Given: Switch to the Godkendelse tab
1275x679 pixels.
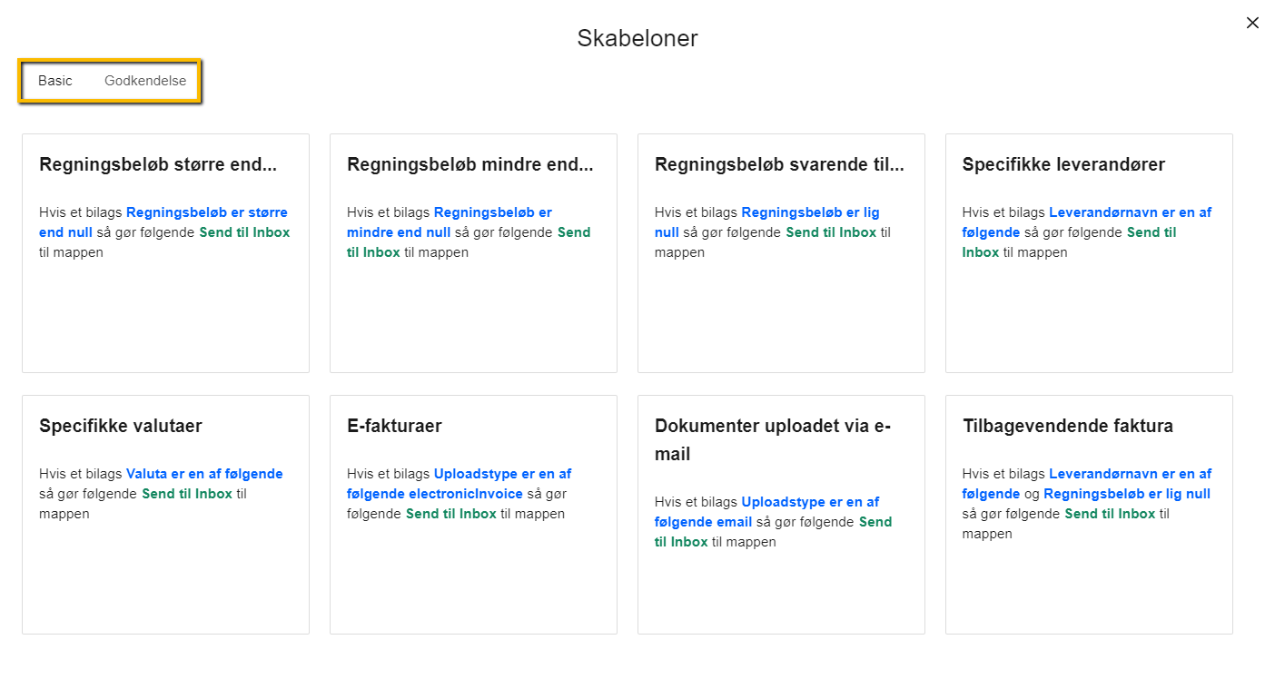Looking at the screenshot, I should (144, 81).
